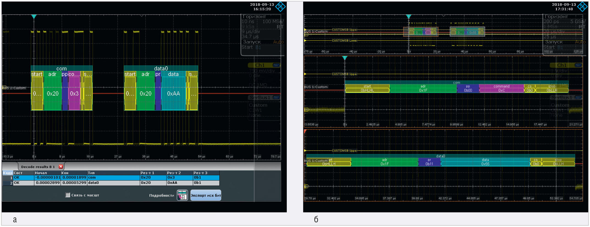The height and width of the screenshot is (227, 590).
Task: Minimize the Ch1 signal badge in panel a
Action: (x=276, y=65)
